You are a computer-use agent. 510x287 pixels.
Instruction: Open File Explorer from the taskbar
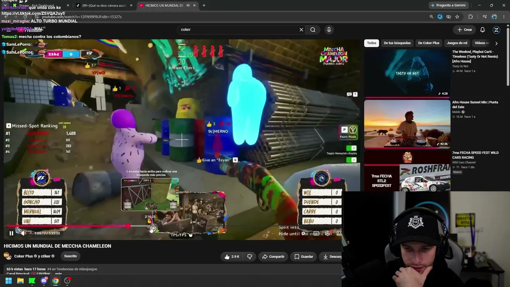coord(20,281)
